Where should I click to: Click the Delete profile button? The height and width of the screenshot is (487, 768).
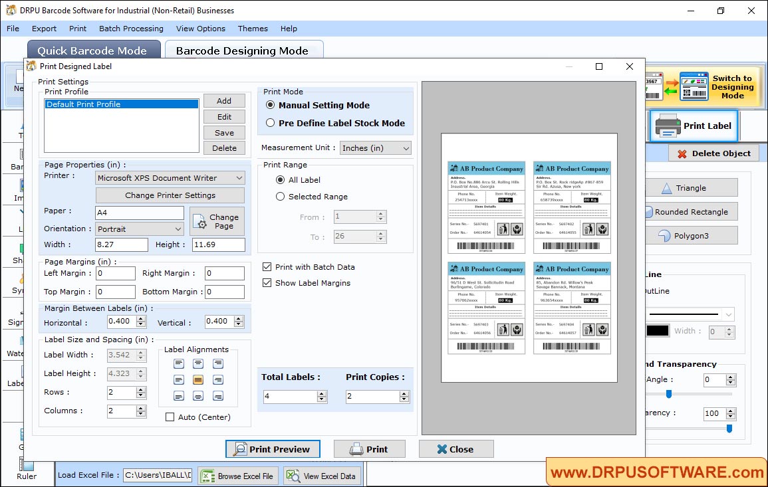(x=224, y=147)
